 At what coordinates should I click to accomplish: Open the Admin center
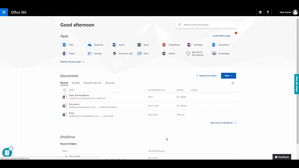coord(169,53)
